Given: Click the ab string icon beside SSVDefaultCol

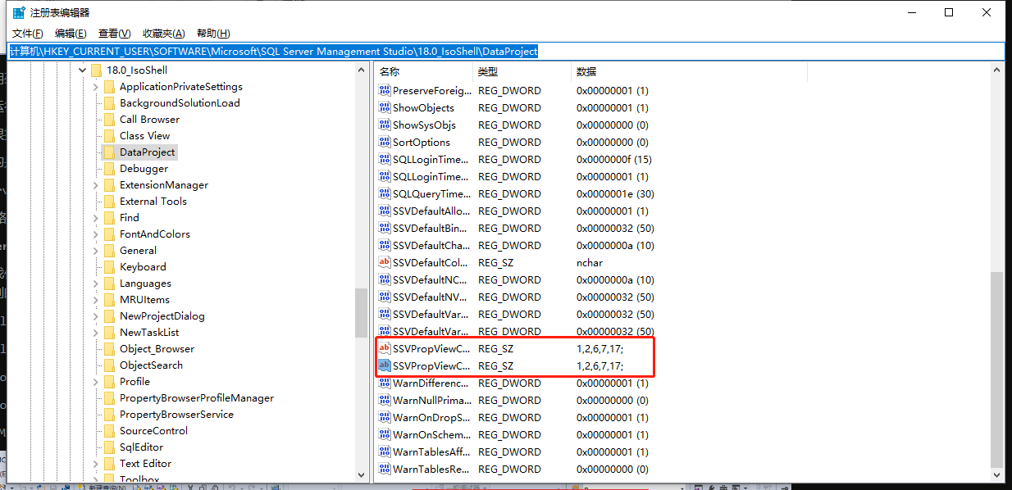Looking at the screenshot, I should pos(384,262).
